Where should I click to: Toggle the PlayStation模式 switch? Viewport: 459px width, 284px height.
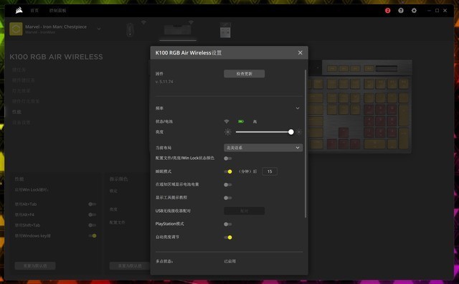tap(228, 224)
